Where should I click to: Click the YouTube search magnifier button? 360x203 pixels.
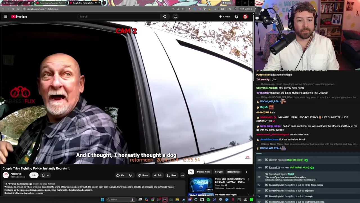click(165, 17)
